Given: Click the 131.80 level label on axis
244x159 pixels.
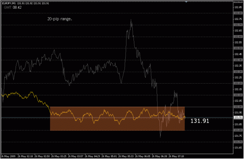Looking at the screenshot, I should 238,130.
